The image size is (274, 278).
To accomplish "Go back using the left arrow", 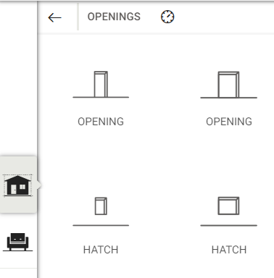I will [54, 17].
